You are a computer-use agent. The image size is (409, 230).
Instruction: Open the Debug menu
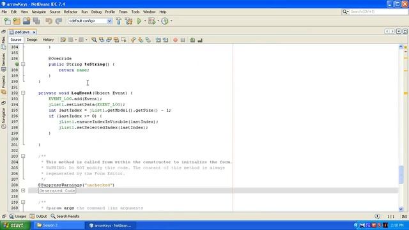[96, 12]
